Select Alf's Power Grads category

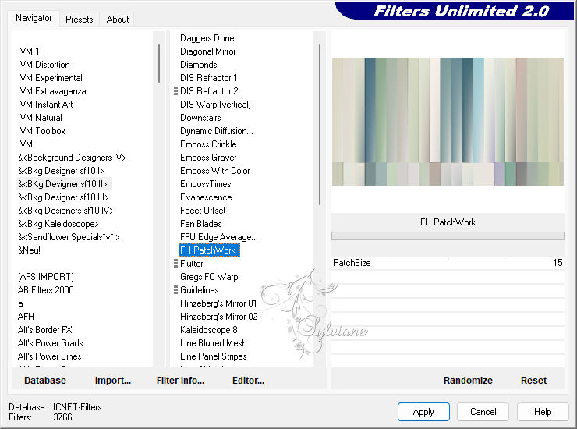tap(50, 343)
